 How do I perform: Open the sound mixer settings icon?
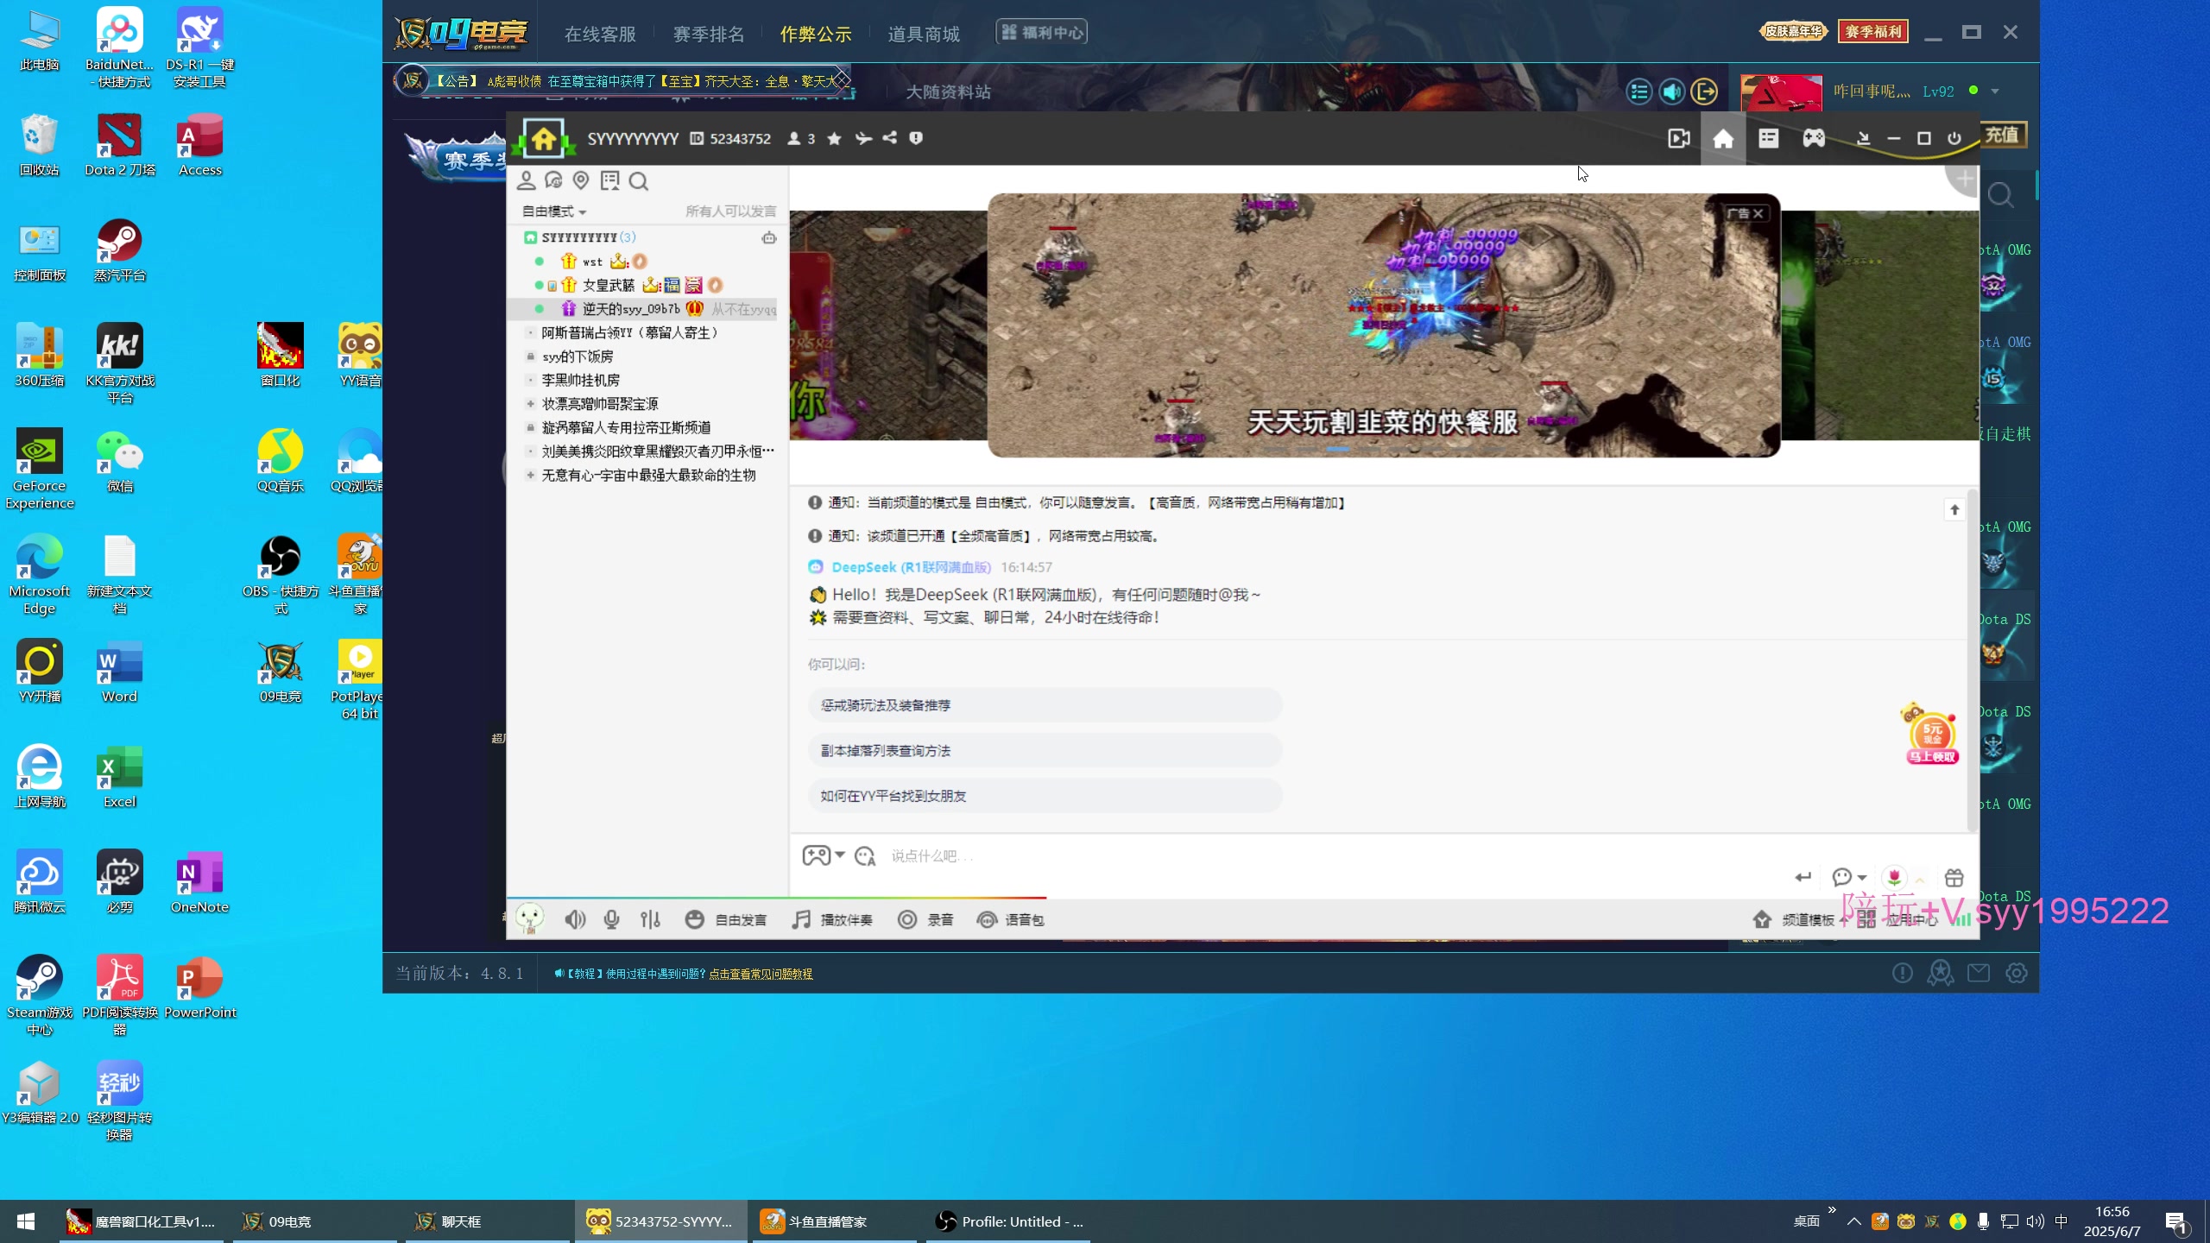(650, 919)
